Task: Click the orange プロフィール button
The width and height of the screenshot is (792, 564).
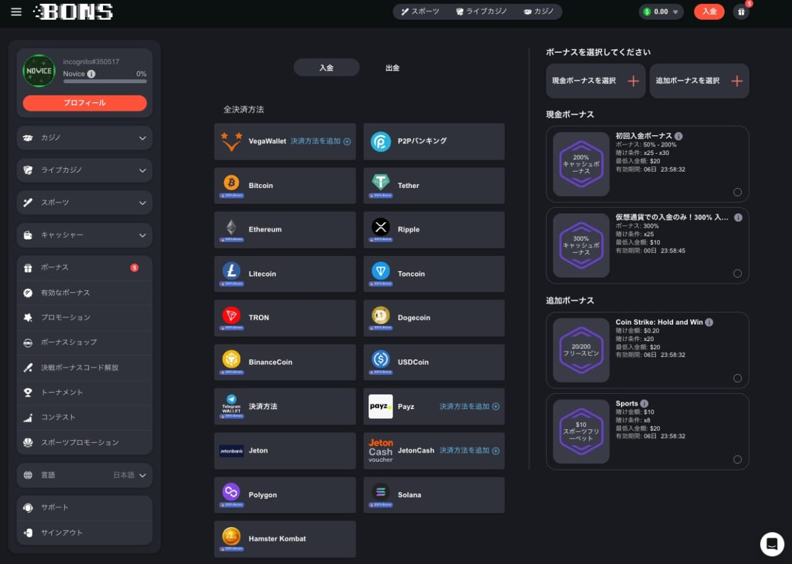Action: tap(84, 103)
